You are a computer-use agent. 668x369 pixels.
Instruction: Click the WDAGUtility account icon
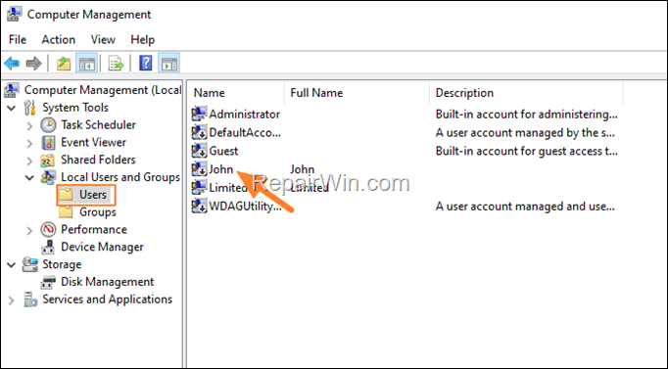[x=199, y=206]
